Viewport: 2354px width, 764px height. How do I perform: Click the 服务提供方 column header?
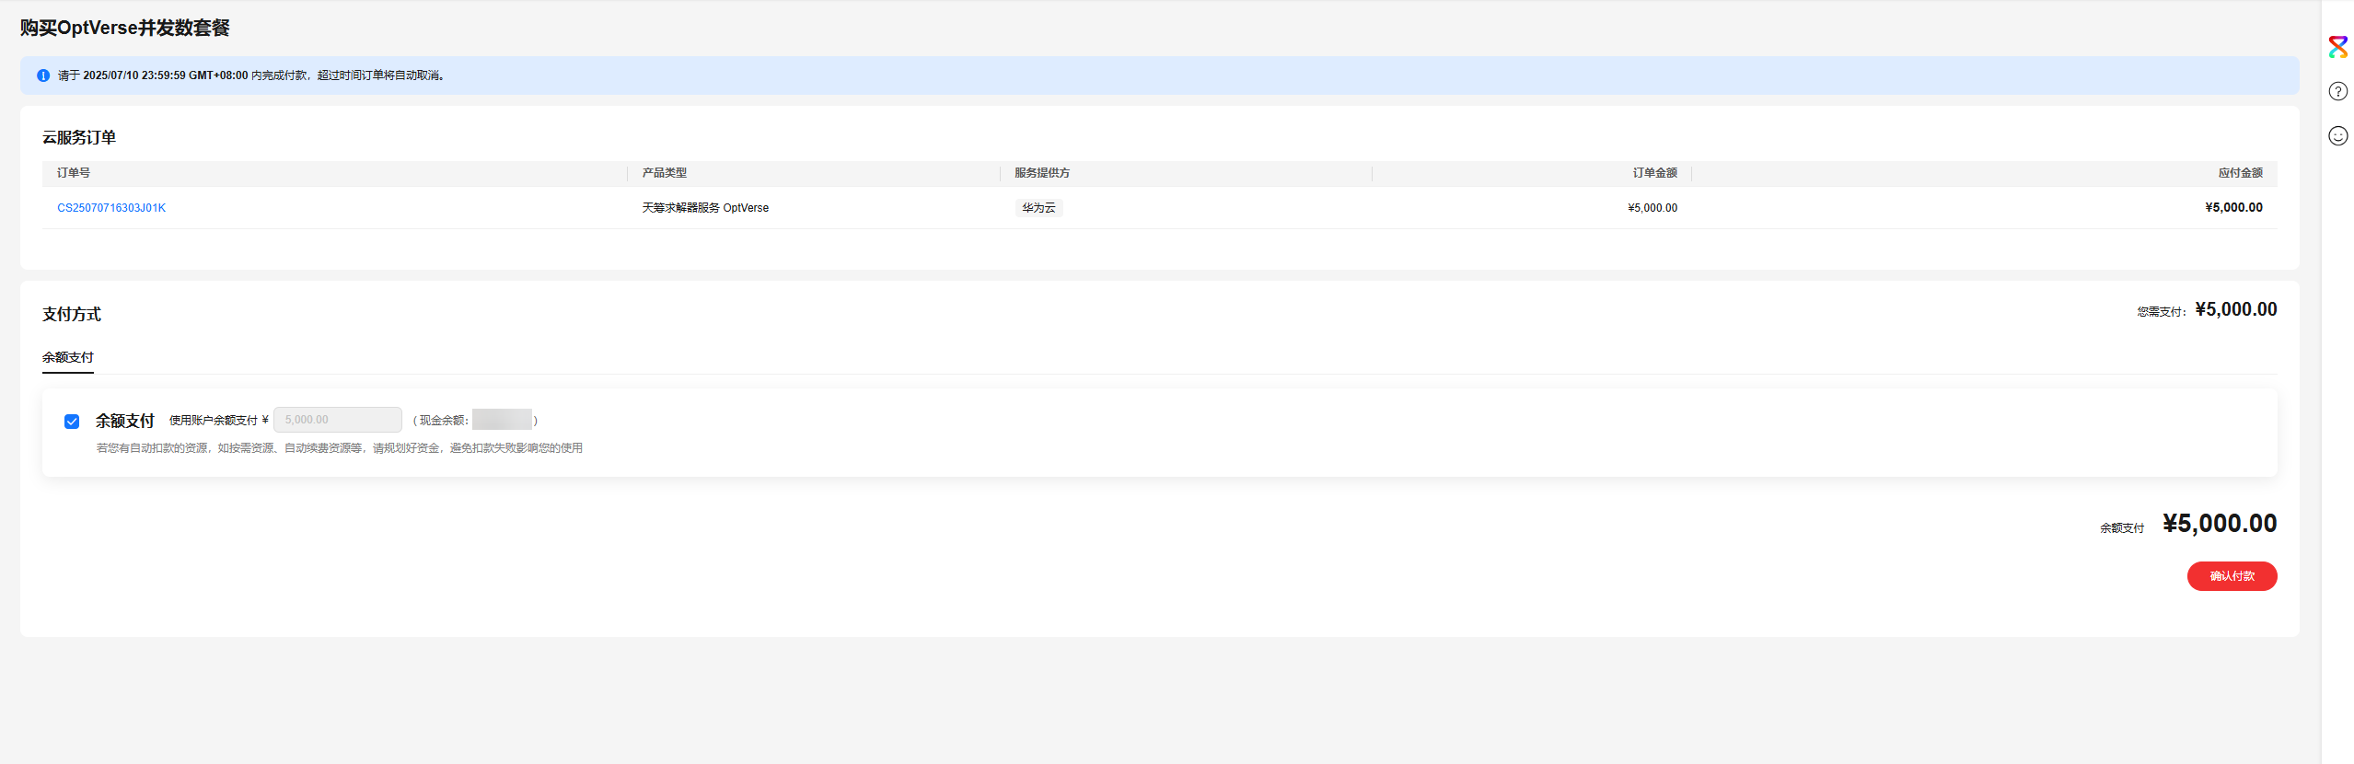pos(1042,173)
